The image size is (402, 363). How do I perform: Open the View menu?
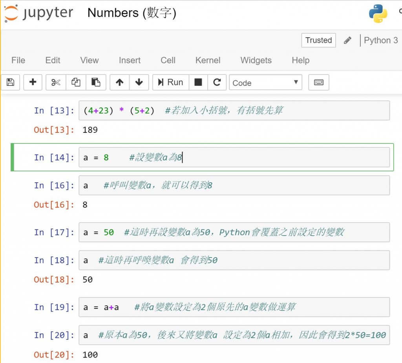[89, 60]
